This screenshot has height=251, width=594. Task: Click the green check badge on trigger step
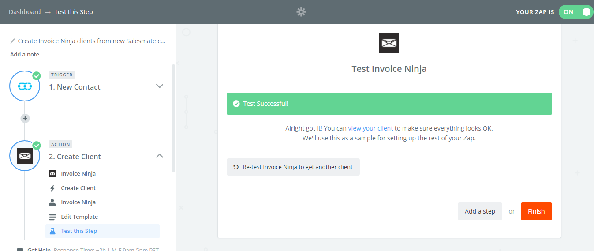pyautogui.click(x=37, y=75)
